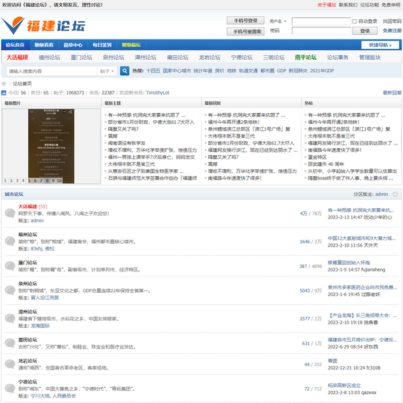403x403 pixels.
Task: Collapse the 城市论坛 section
Action: tap(396, 194)
